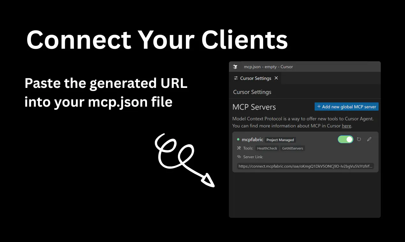The height and width of the screenshot is (242, 405).
Task: Click the GetAllServers tool tag
Action: pyautogui.click(x=292, y=148)
